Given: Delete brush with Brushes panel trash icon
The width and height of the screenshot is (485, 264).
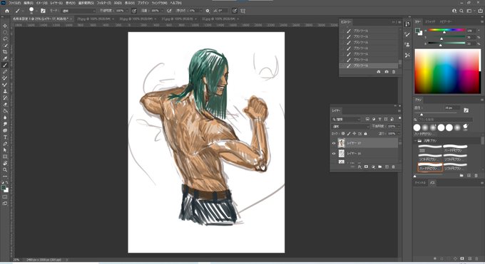Looking at the screenshot, I should (x=476, y=175).
